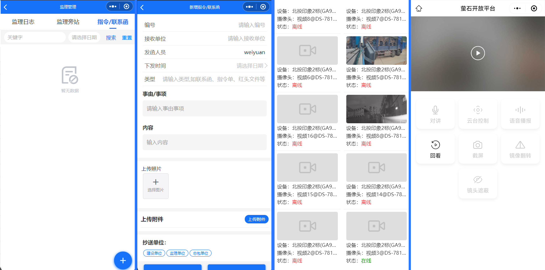
Task: Open 回看 playback replay
Action: click(435, 145)
